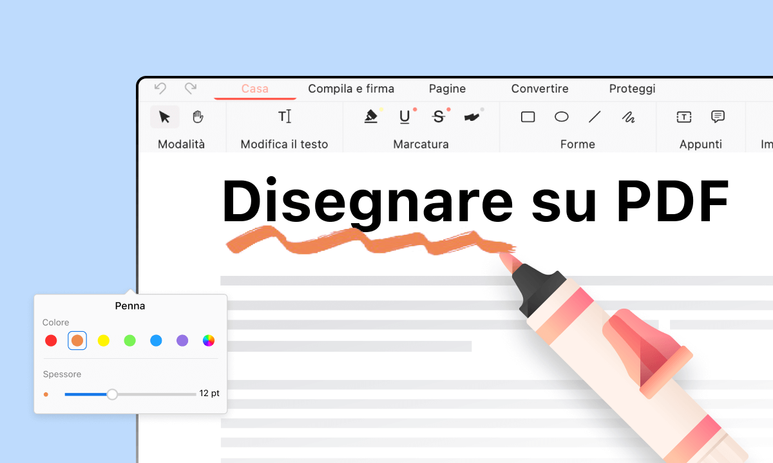Open the text editing tool under Modifica il testo
This screenshot has width=773, height=463.
pyautogui.click(x=285, y=116)
